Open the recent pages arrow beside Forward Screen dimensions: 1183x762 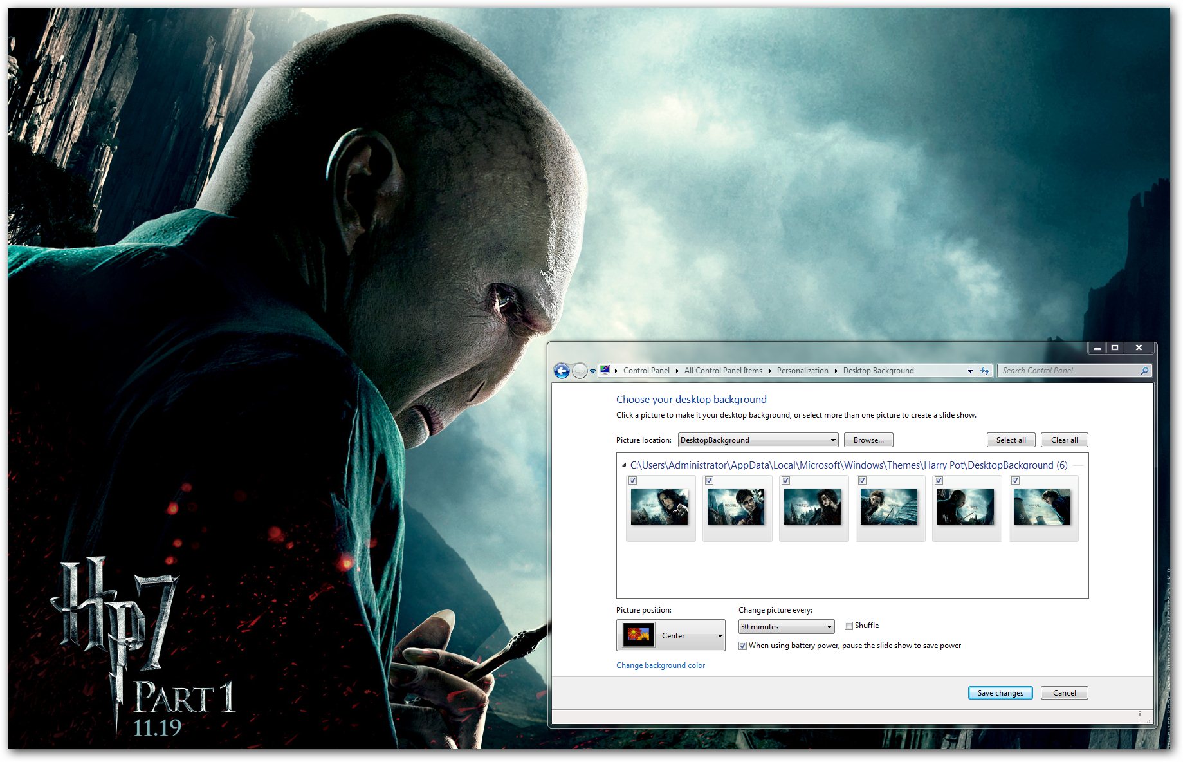pyautogui.click(x=592, y=371)
